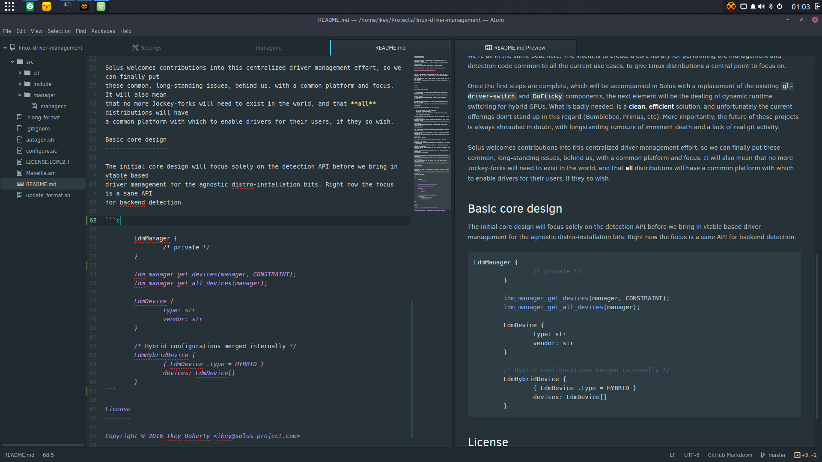Image resolution: width=822 pixels, height=462 pixels.
Task: Click the 01:03 clock in the panel
Action: pos(801,7)
